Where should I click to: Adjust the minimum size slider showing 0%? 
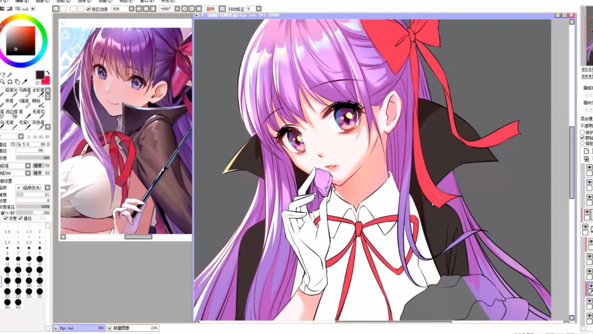[x=30, y=150]
